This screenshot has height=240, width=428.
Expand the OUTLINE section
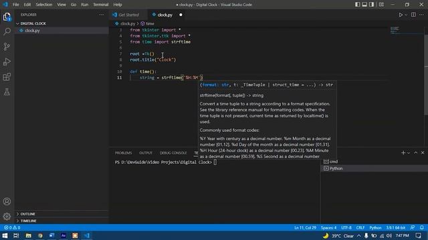pyautogui.click(x=62, y=214)
